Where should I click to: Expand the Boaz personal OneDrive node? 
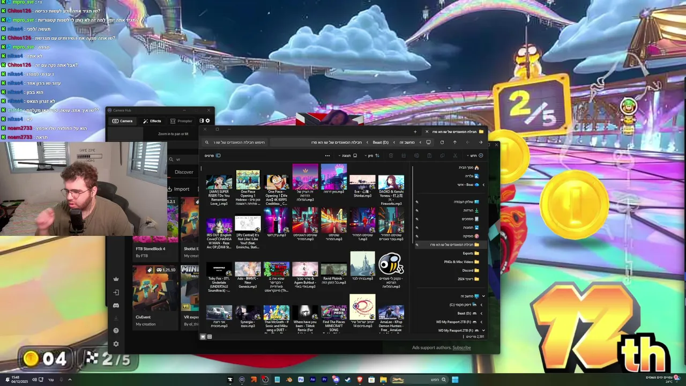[483, 184]
